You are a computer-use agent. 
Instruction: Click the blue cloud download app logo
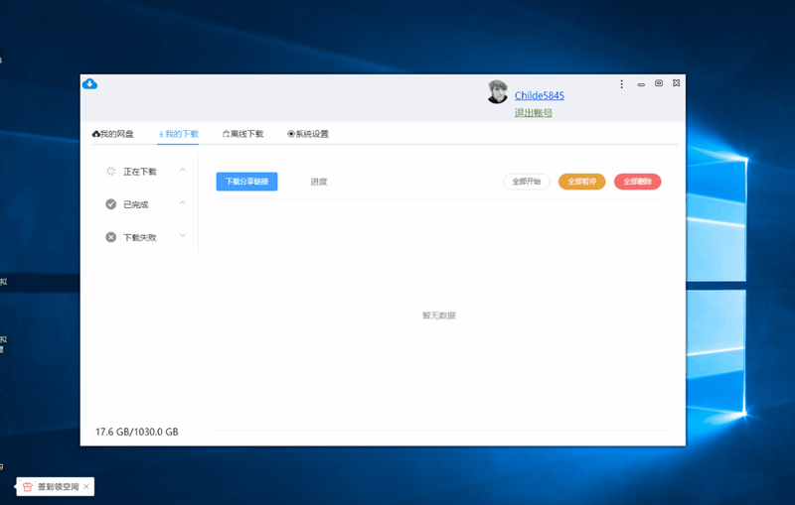point(89,84)
